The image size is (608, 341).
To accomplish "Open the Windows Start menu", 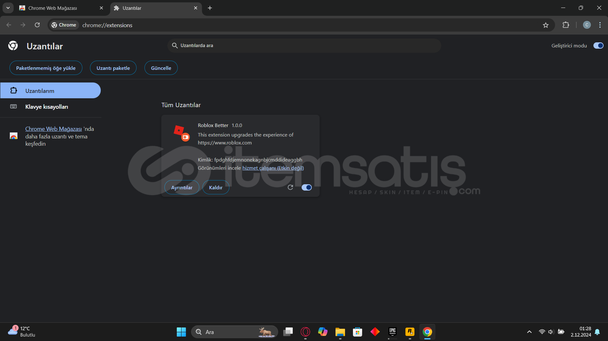I will (181, 332).
